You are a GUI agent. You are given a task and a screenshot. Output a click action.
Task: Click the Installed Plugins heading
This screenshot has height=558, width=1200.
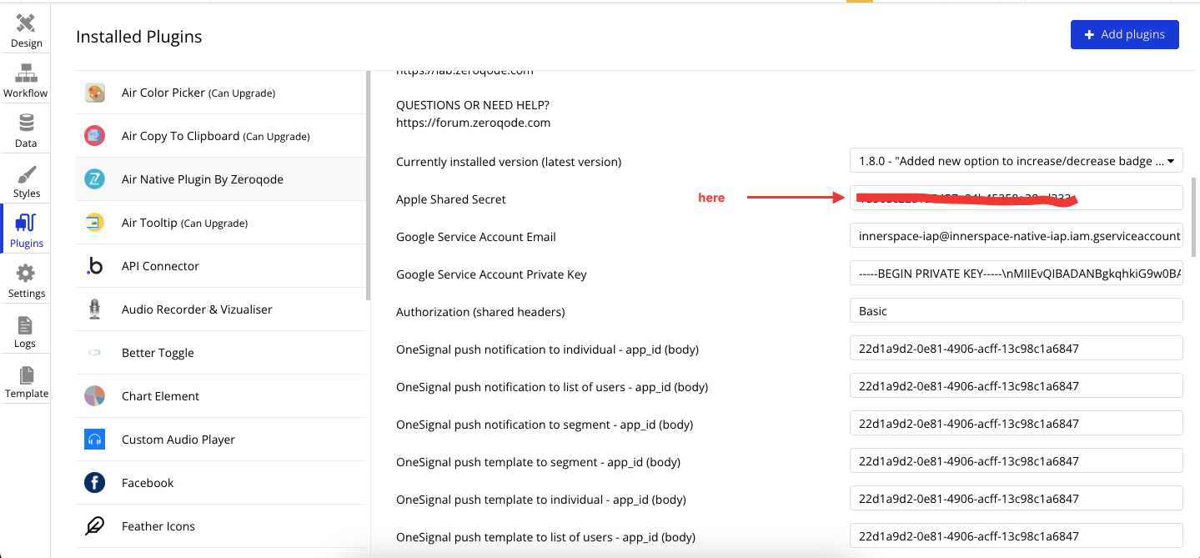139,37
